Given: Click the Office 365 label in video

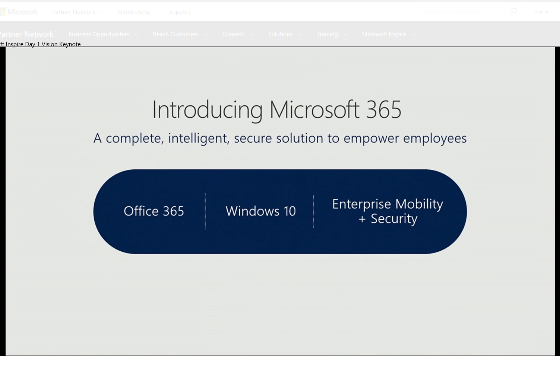Looking at the screenshot, I should 154,211.
